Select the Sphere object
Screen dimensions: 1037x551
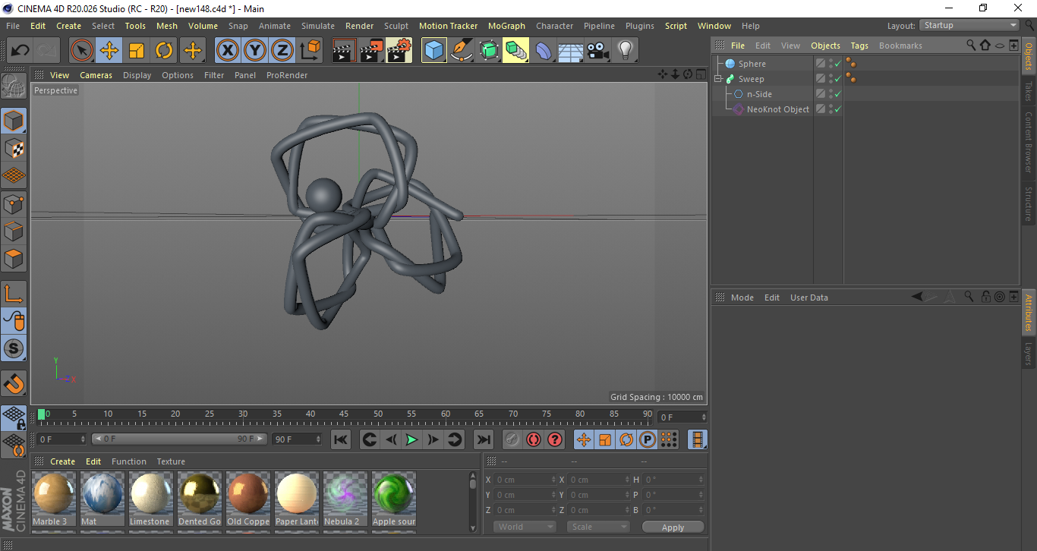[752, 64]
